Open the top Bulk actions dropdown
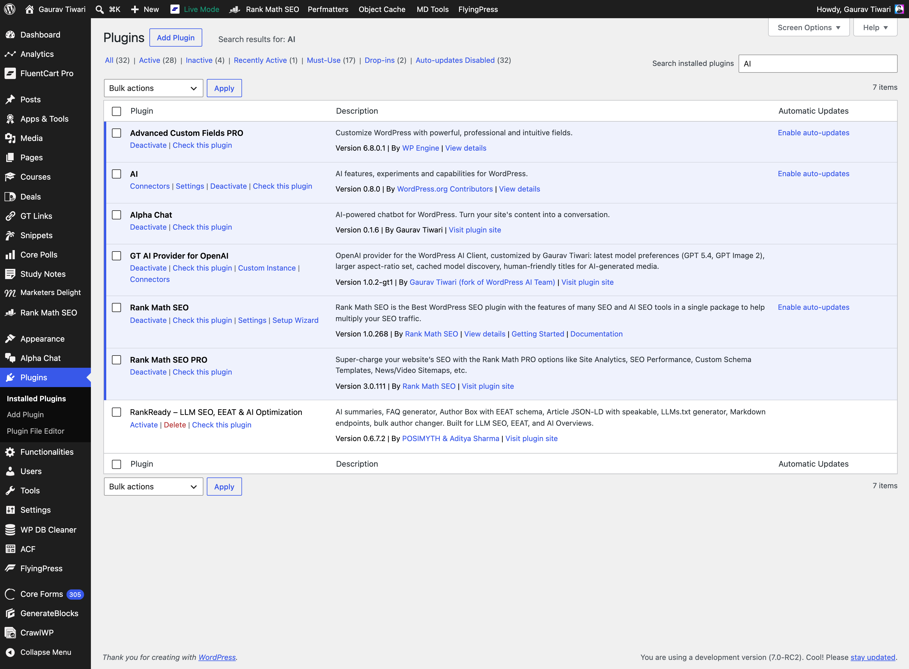909x669 pixels. click(153, 88)
